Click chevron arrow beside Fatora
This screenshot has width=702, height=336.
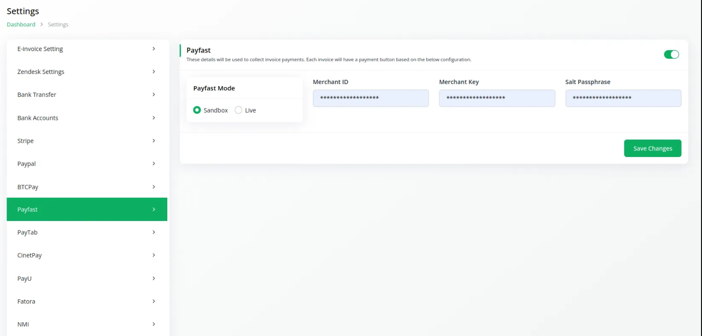[154, 301]
